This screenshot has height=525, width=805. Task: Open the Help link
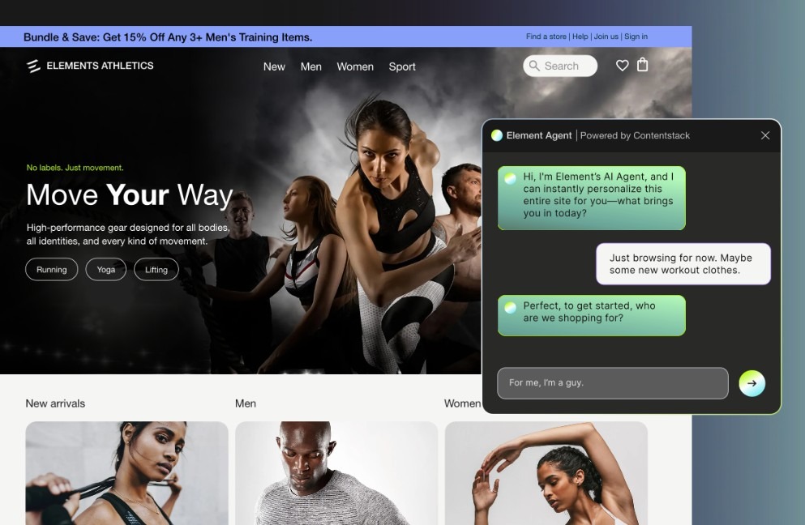580,36
